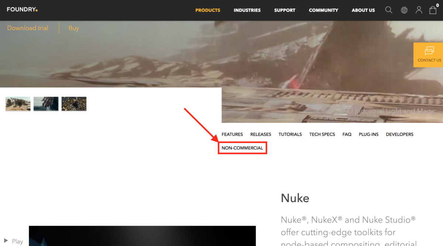Open the Support menu
Image resolution: width=443 pixels, height=246 pixels.
[285, 10]
